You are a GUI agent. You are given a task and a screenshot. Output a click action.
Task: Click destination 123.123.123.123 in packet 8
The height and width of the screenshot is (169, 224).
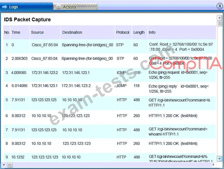76,143
